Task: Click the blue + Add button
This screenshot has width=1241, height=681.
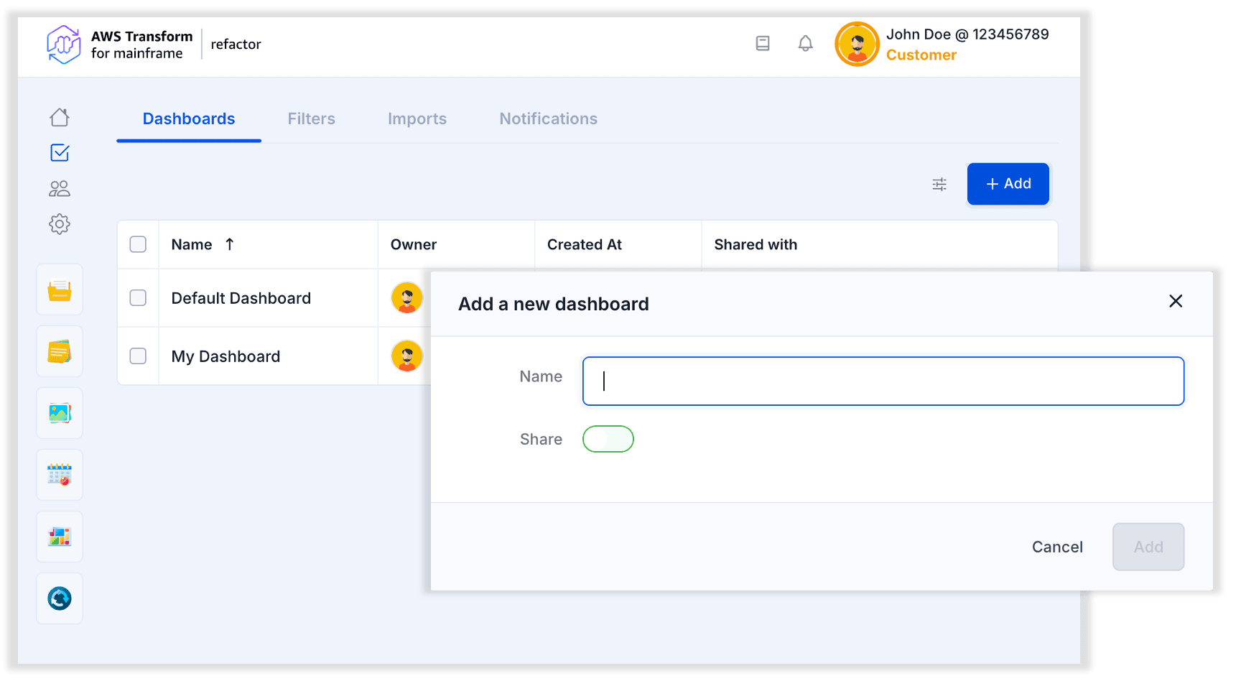Action: (1008, 184)
